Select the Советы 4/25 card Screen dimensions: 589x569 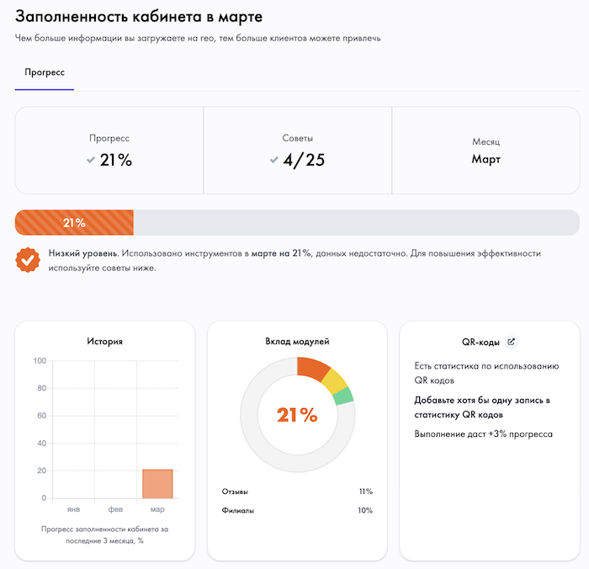pyautogui.click(x=298, y=150)
